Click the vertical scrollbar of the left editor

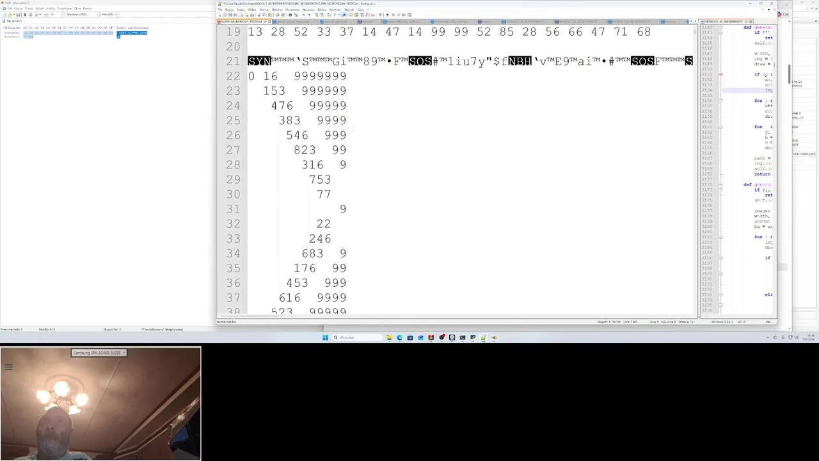pos(696,170)
